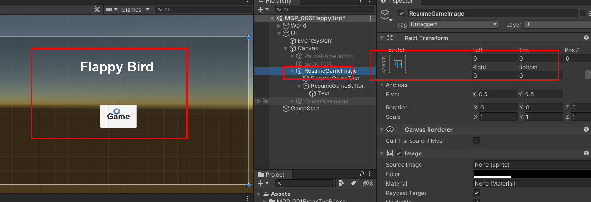This screenshot has height=202, width=591.
Task: Toggle the Raycast Target checkbox
Action: click(477, 193)
